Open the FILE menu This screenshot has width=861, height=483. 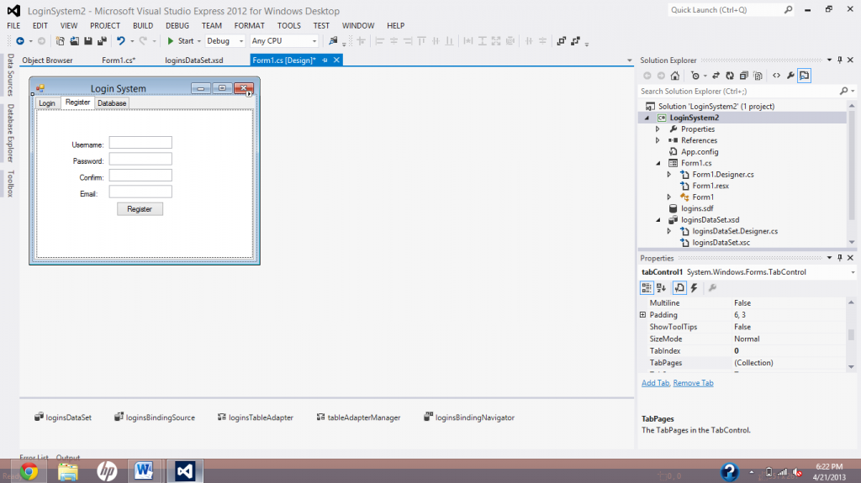click(x=13, y=26)
